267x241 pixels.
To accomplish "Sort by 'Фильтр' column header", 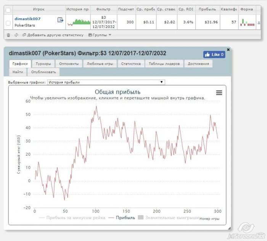I will pos(103,10).
